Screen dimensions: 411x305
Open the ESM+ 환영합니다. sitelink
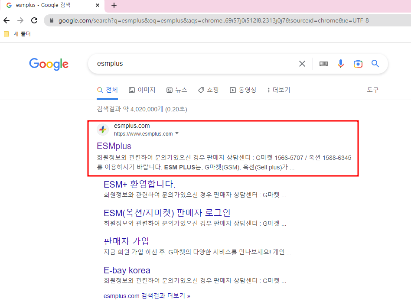[140, 185]
